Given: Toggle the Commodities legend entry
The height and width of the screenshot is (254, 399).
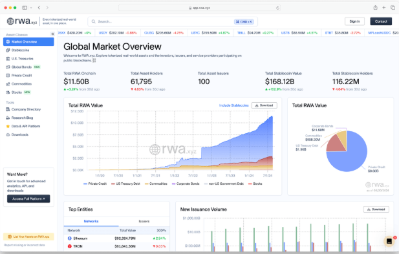Looking at the screenshot, I should pos(156,184).
